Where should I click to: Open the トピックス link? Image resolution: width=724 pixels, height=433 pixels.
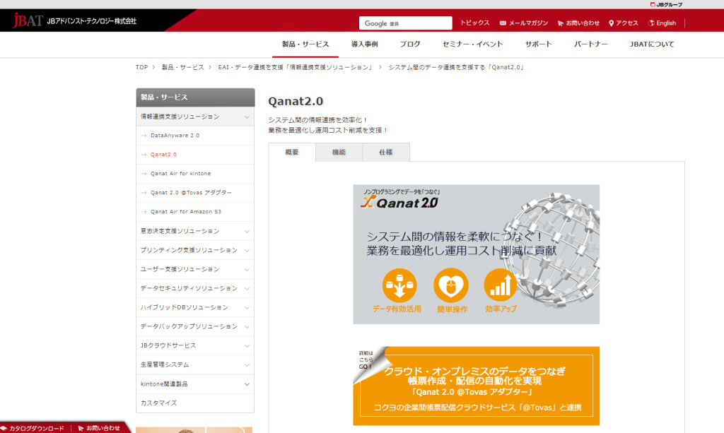474,23
